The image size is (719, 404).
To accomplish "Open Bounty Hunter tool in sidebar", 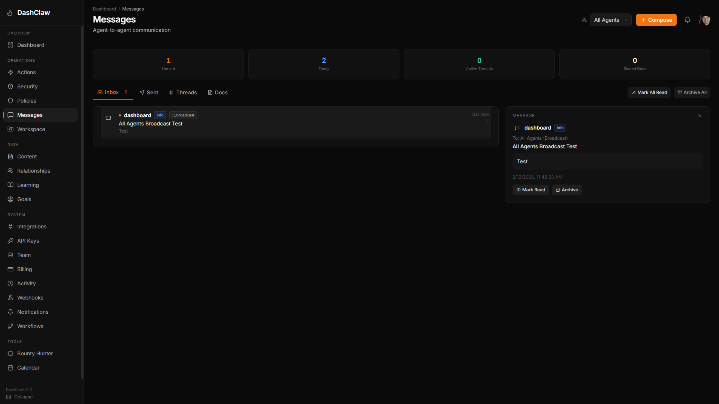I will [35, 353].
